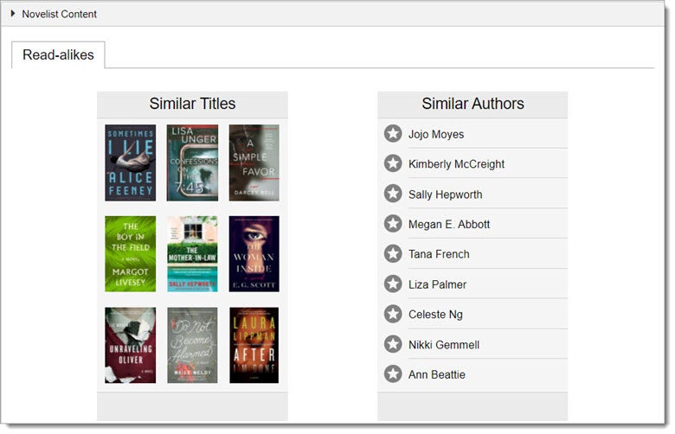Open The Woman Inside book cover

click(254, 254)
